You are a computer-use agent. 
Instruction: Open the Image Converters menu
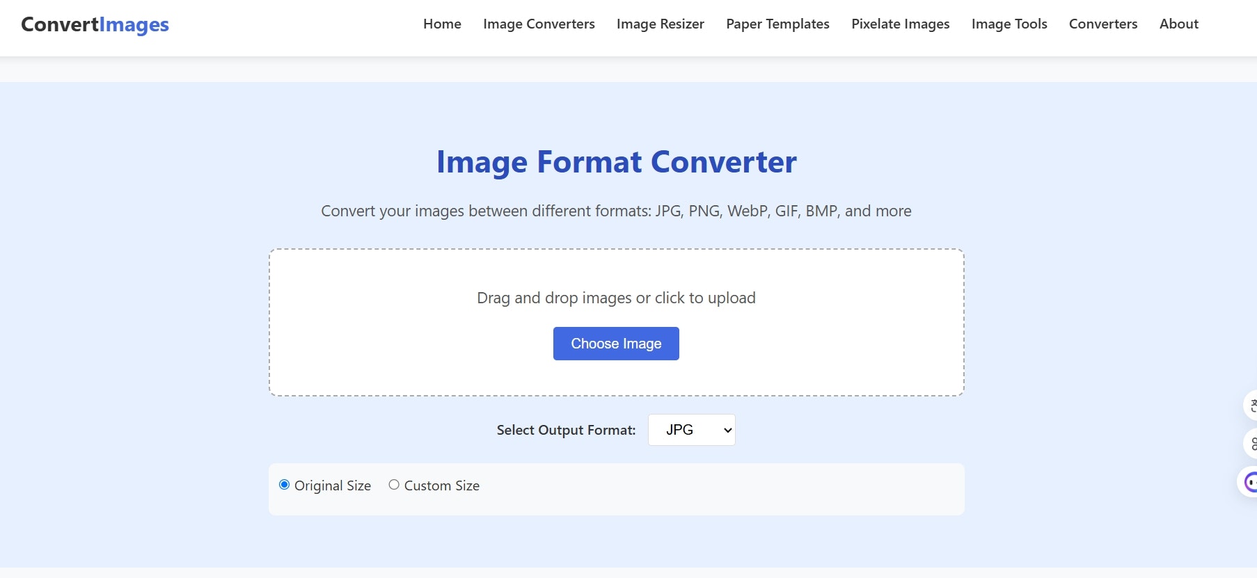[539, 24]
